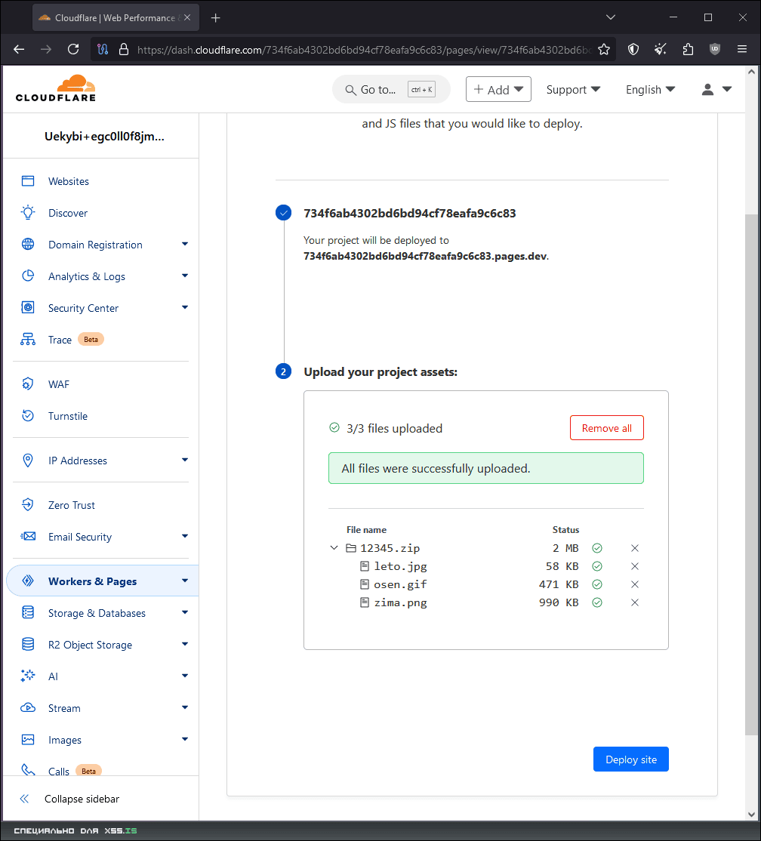Open the English language dropdown
The height and width of the screenshot is (841, 761).
pyautogui.click(x=650, y=90)
